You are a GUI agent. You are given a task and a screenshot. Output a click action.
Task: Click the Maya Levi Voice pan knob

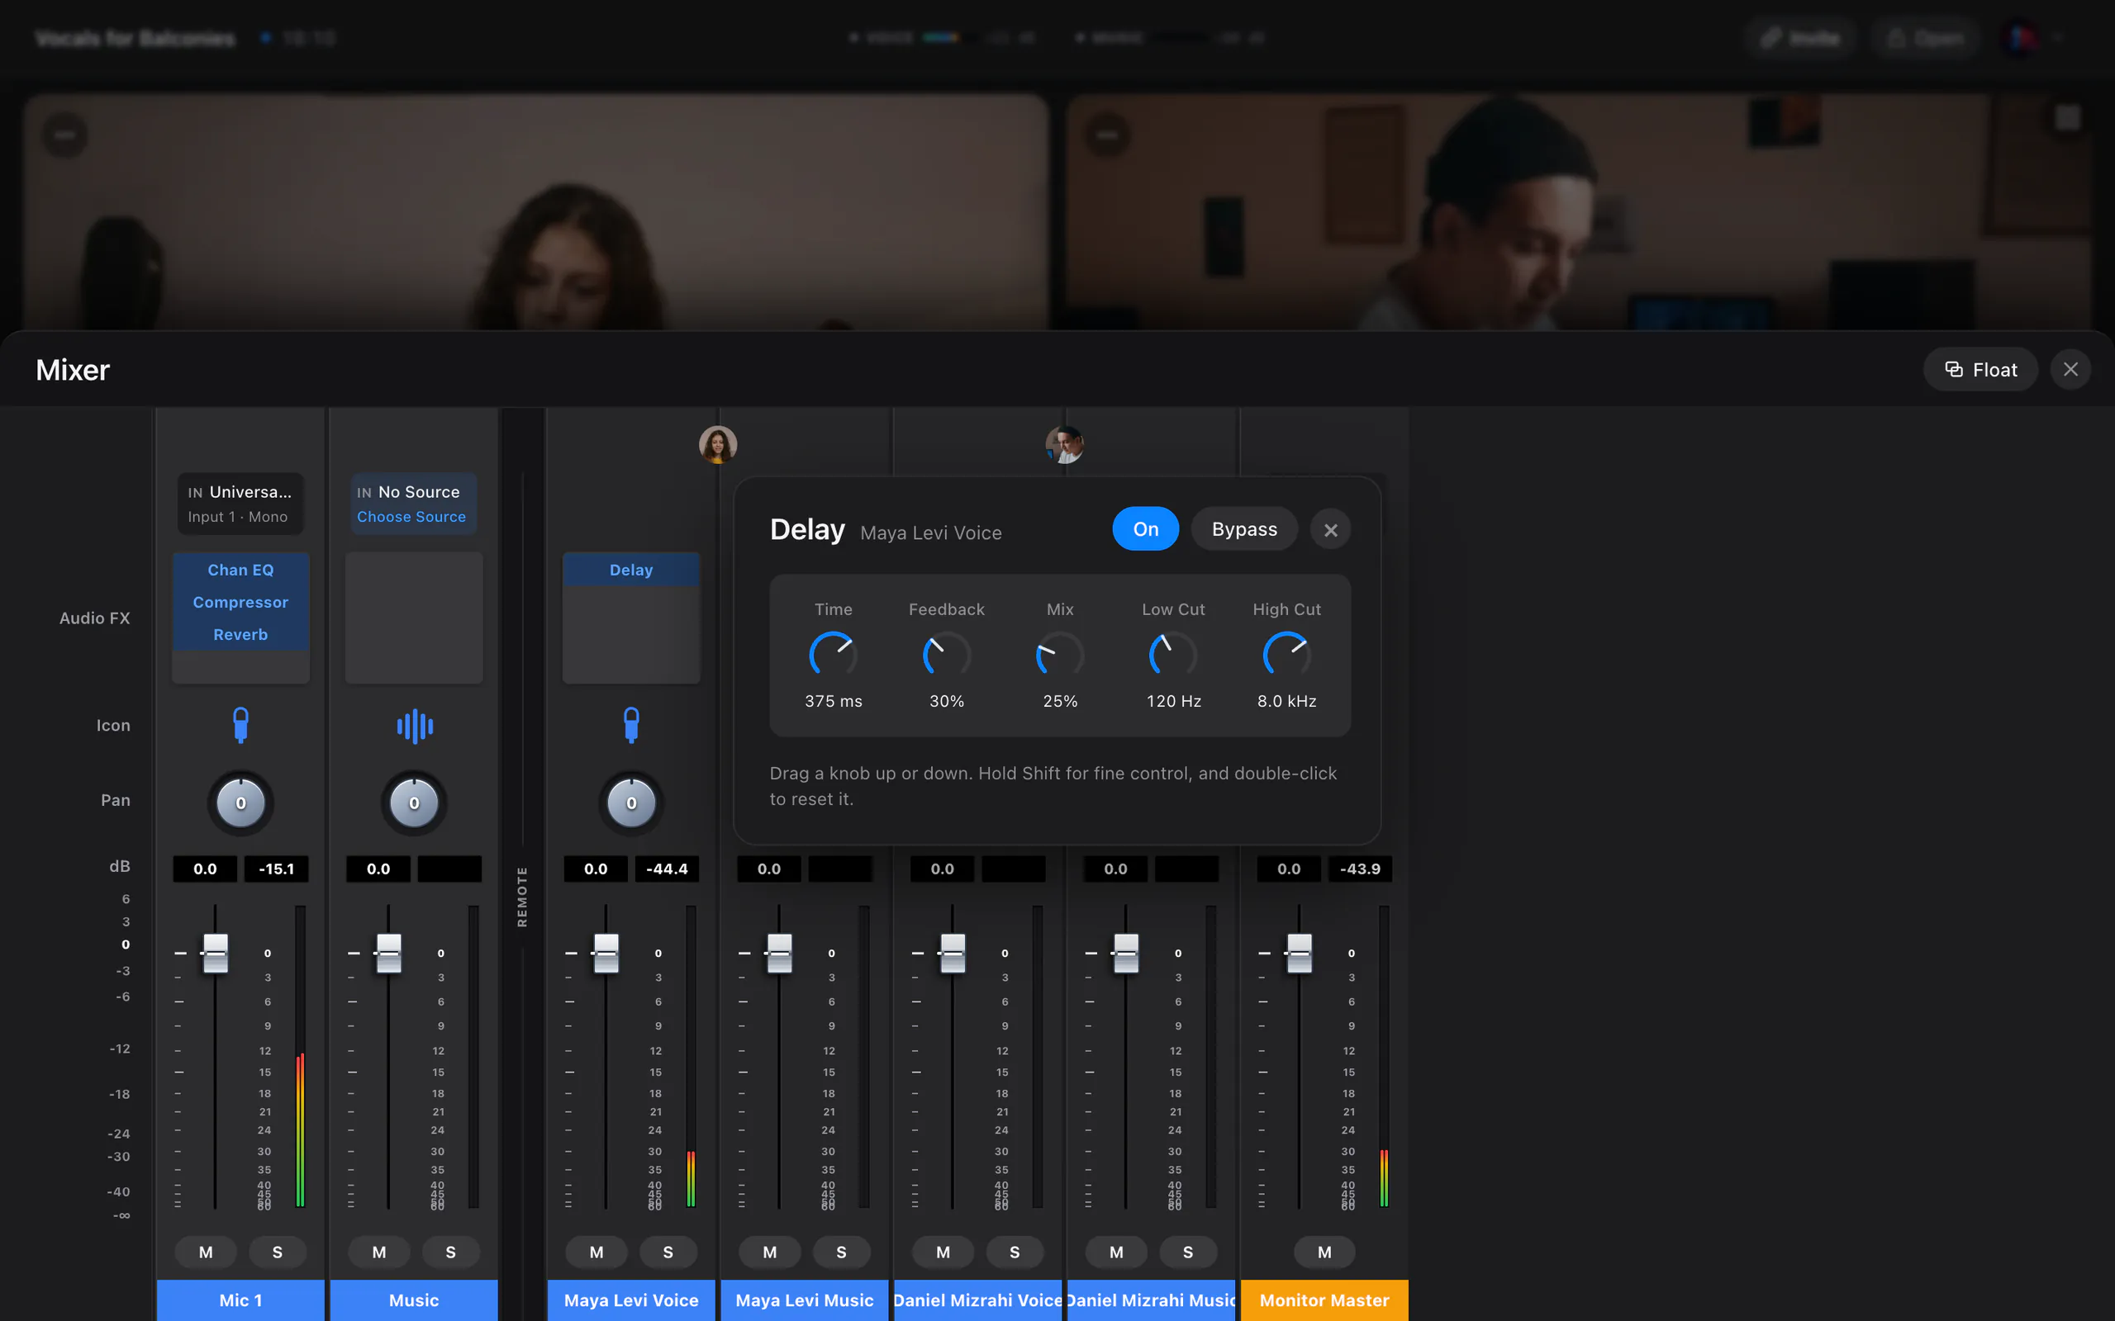[631, 803]
